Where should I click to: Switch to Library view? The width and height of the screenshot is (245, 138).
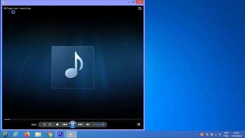click(140, 8)
